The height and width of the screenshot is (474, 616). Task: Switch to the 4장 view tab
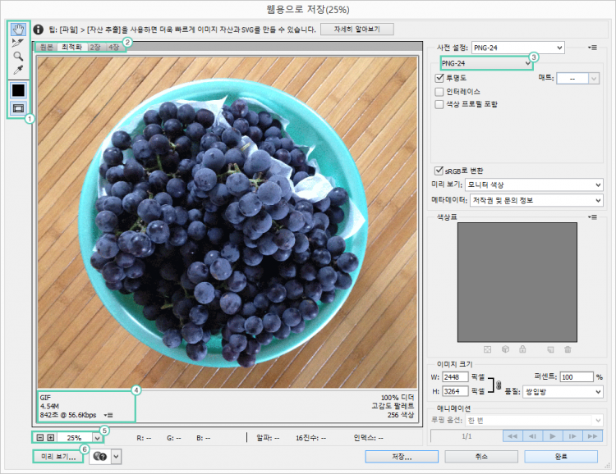(113, 47)
